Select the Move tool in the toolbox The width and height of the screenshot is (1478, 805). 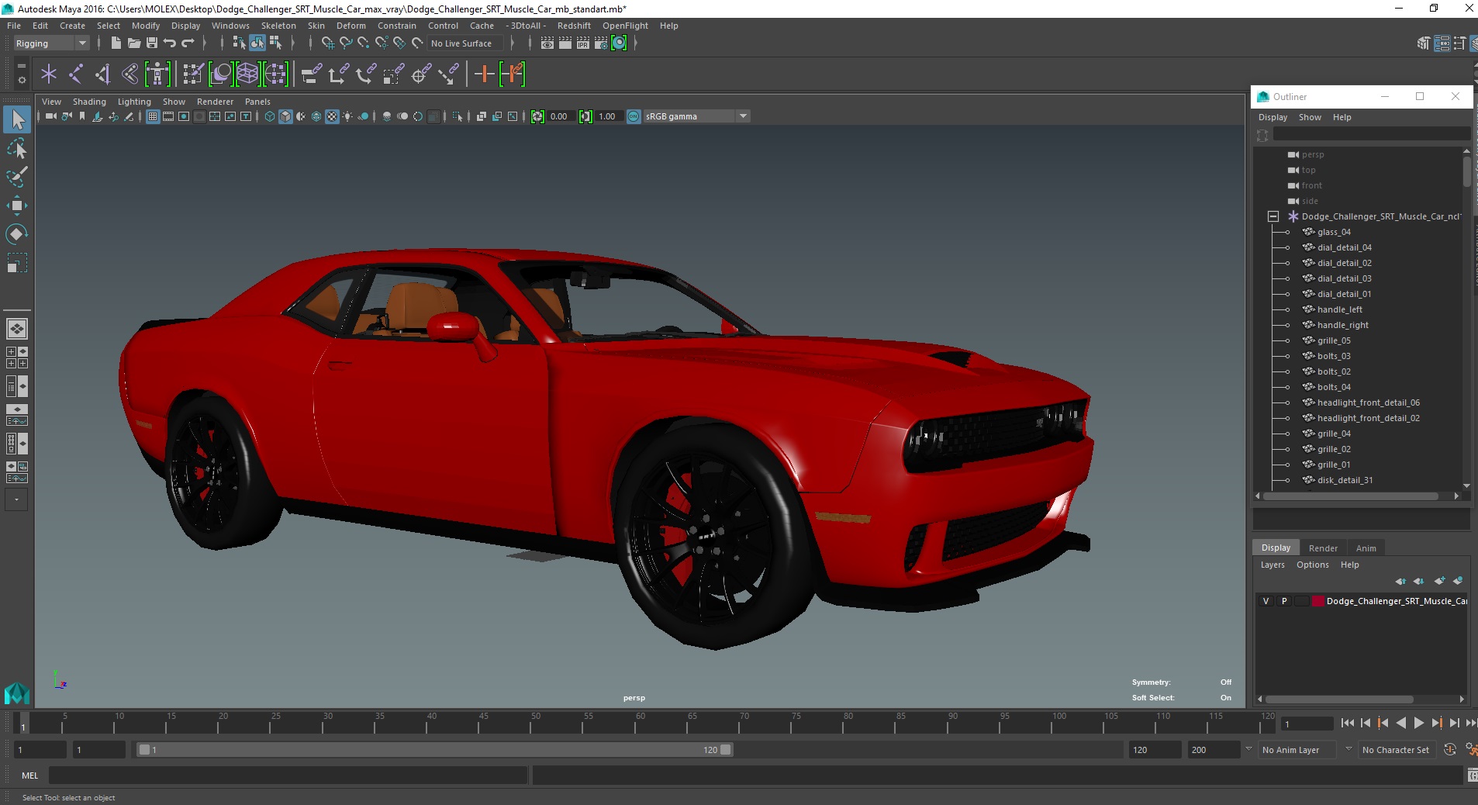pyautogui.click(x=17, y=206)
